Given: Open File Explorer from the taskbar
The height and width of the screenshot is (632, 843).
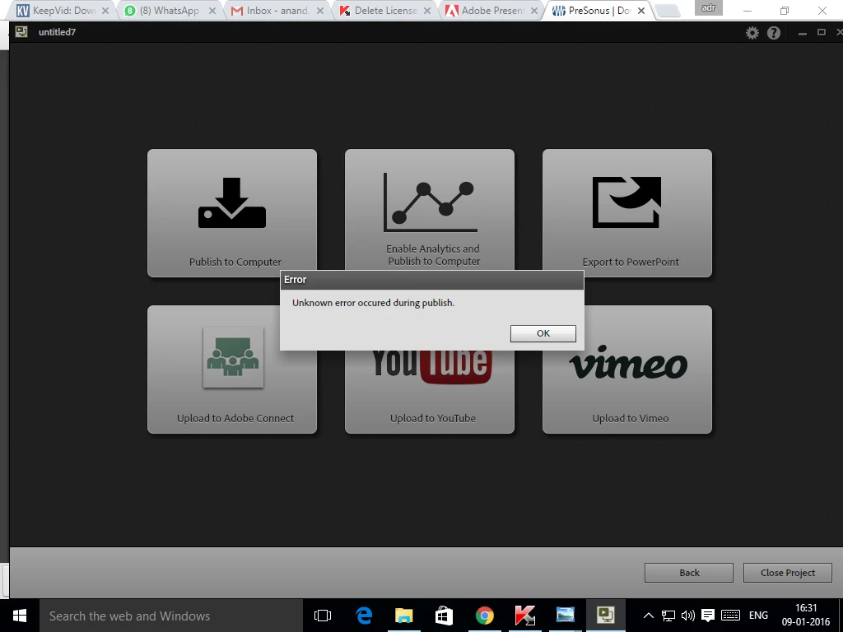Looking at the screenshot, I should tap(403, 616).
